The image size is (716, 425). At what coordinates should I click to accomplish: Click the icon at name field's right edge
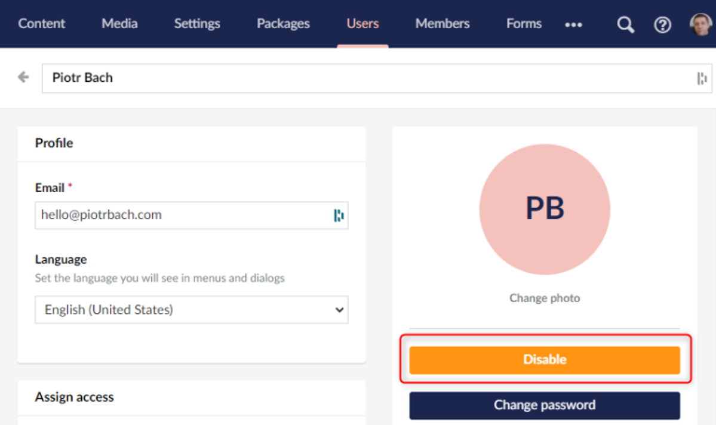pyautogui.click(x=702, y=78)
